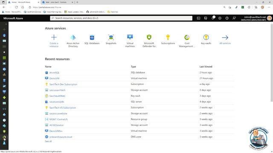
Task: Open portal Settings gear
Action: 220,18
